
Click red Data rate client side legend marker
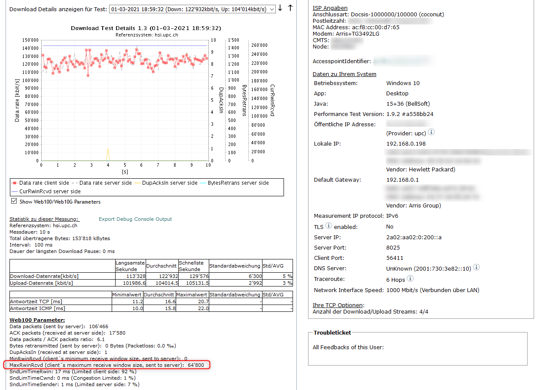coord(15,183)
